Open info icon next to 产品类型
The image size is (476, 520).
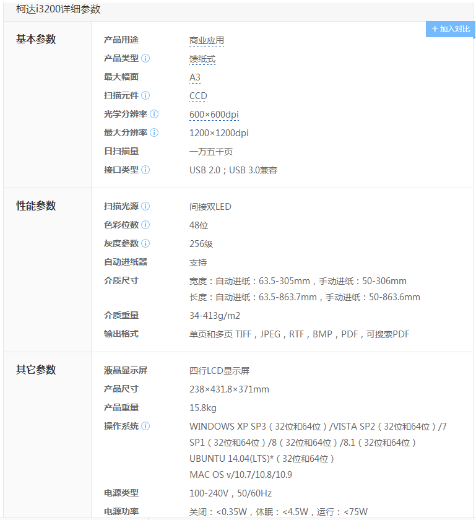click(x=145, y=58)
